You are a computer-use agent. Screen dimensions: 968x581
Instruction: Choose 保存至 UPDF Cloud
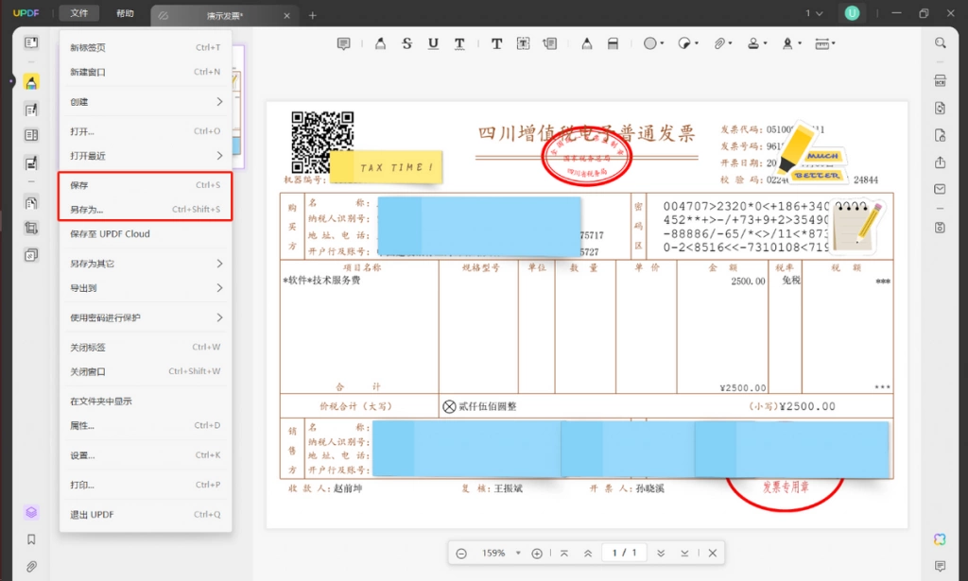coord(146,234)
